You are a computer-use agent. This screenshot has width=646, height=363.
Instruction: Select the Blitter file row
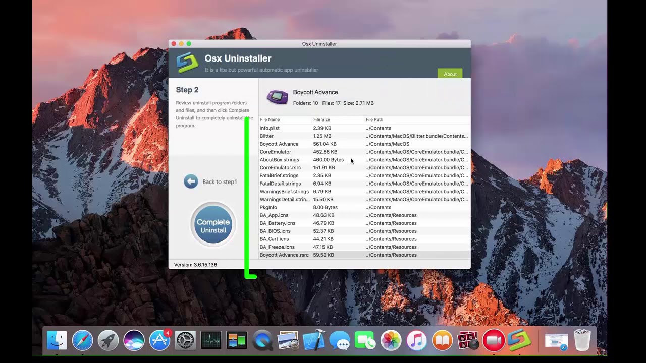coord(364,136)
